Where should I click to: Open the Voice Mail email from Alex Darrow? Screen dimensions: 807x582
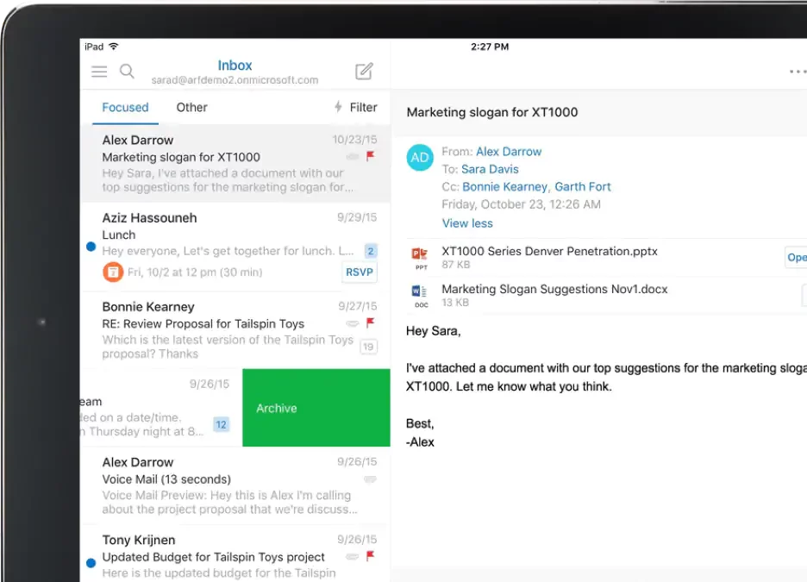pos(235,485)
